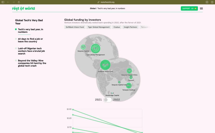Click the Sequoia Capital bubble
Image resolution: width=215 pixels, height=133 pixels.
click(83, 47)
